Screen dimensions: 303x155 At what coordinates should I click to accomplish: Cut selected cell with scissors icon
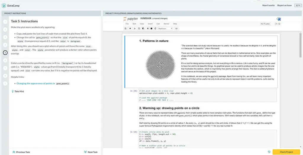(135, 29)
